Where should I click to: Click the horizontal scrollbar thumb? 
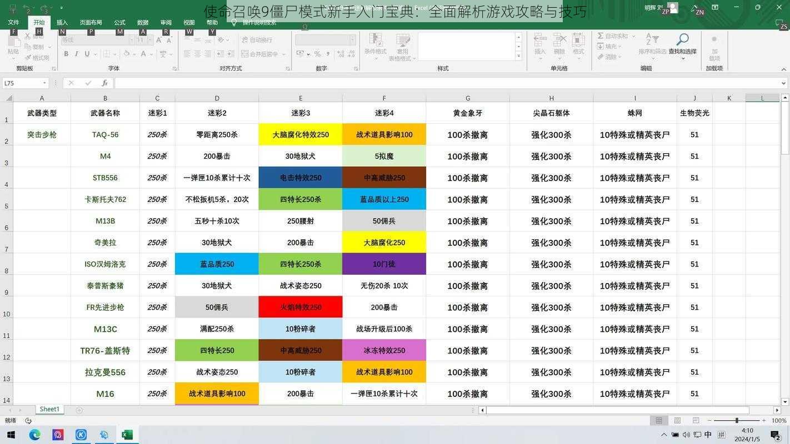[618, 411]
